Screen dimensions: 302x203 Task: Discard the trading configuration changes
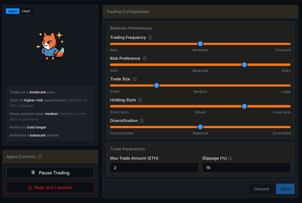[261, 189]
